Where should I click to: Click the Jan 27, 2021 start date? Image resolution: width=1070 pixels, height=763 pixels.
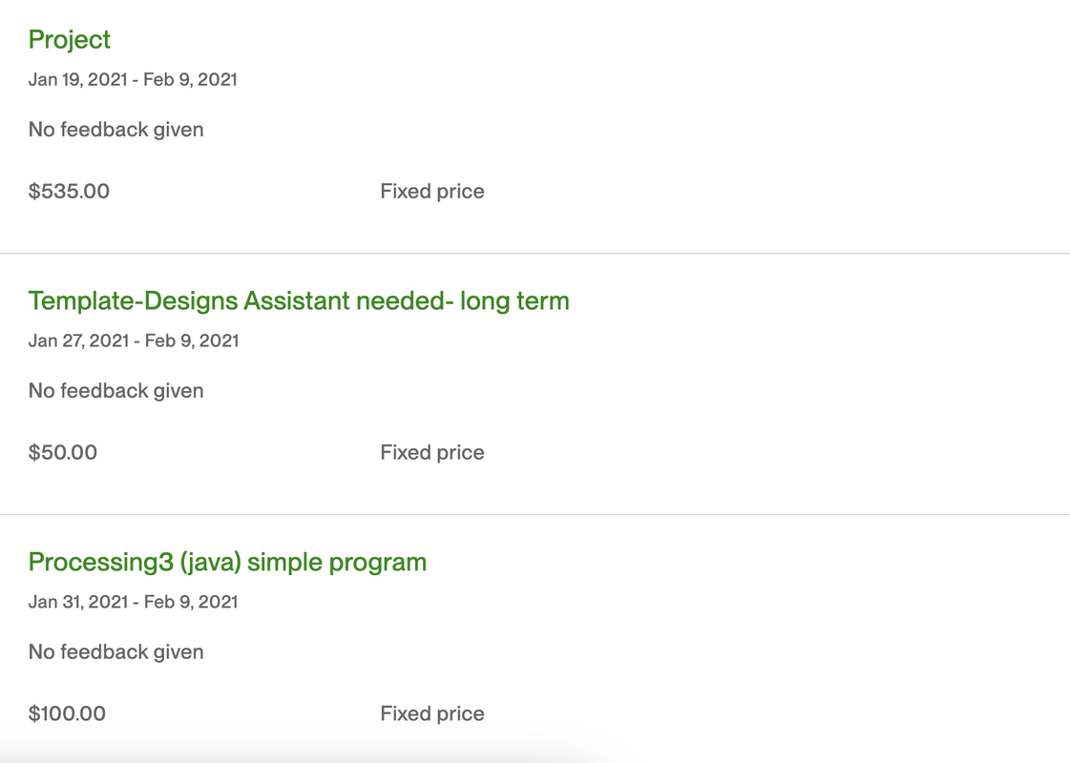(78, 340)
